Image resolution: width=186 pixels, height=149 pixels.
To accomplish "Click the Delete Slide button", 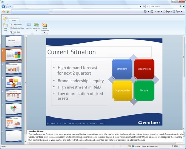I will point(16,24).
